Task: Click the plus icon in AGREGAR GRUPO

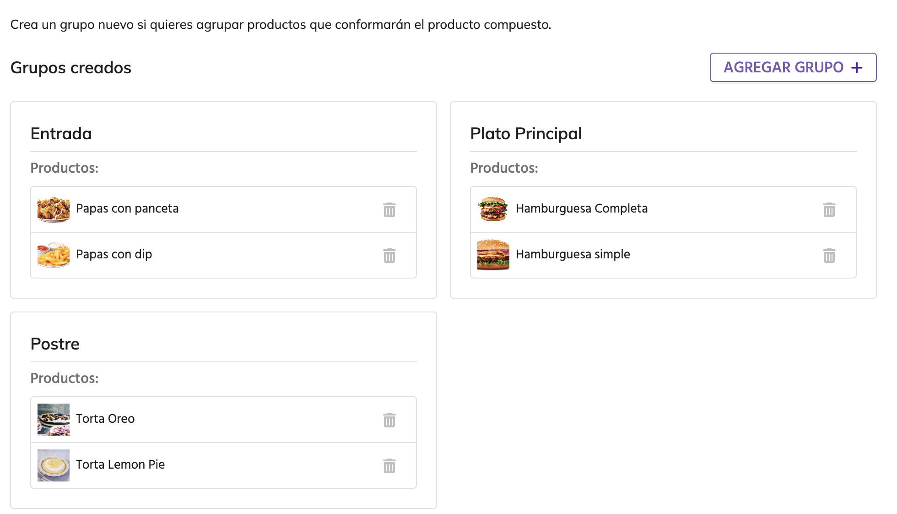Action: [857, 68]
